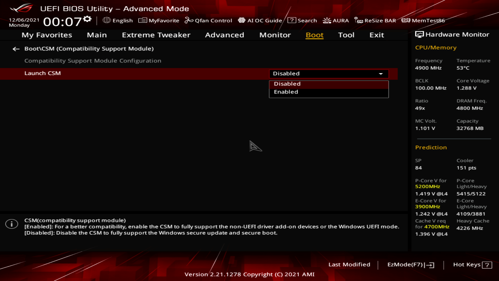Open the English language globe icon

107,20
